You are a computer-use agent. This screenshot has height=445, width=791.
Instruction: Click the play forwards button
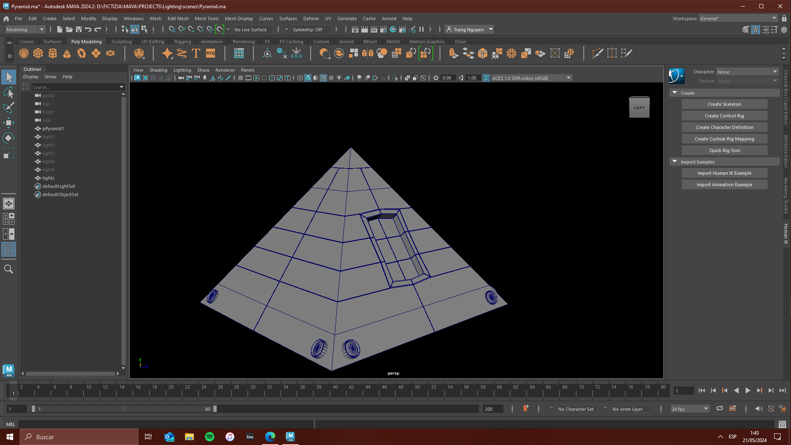click(x=748, y=391)
